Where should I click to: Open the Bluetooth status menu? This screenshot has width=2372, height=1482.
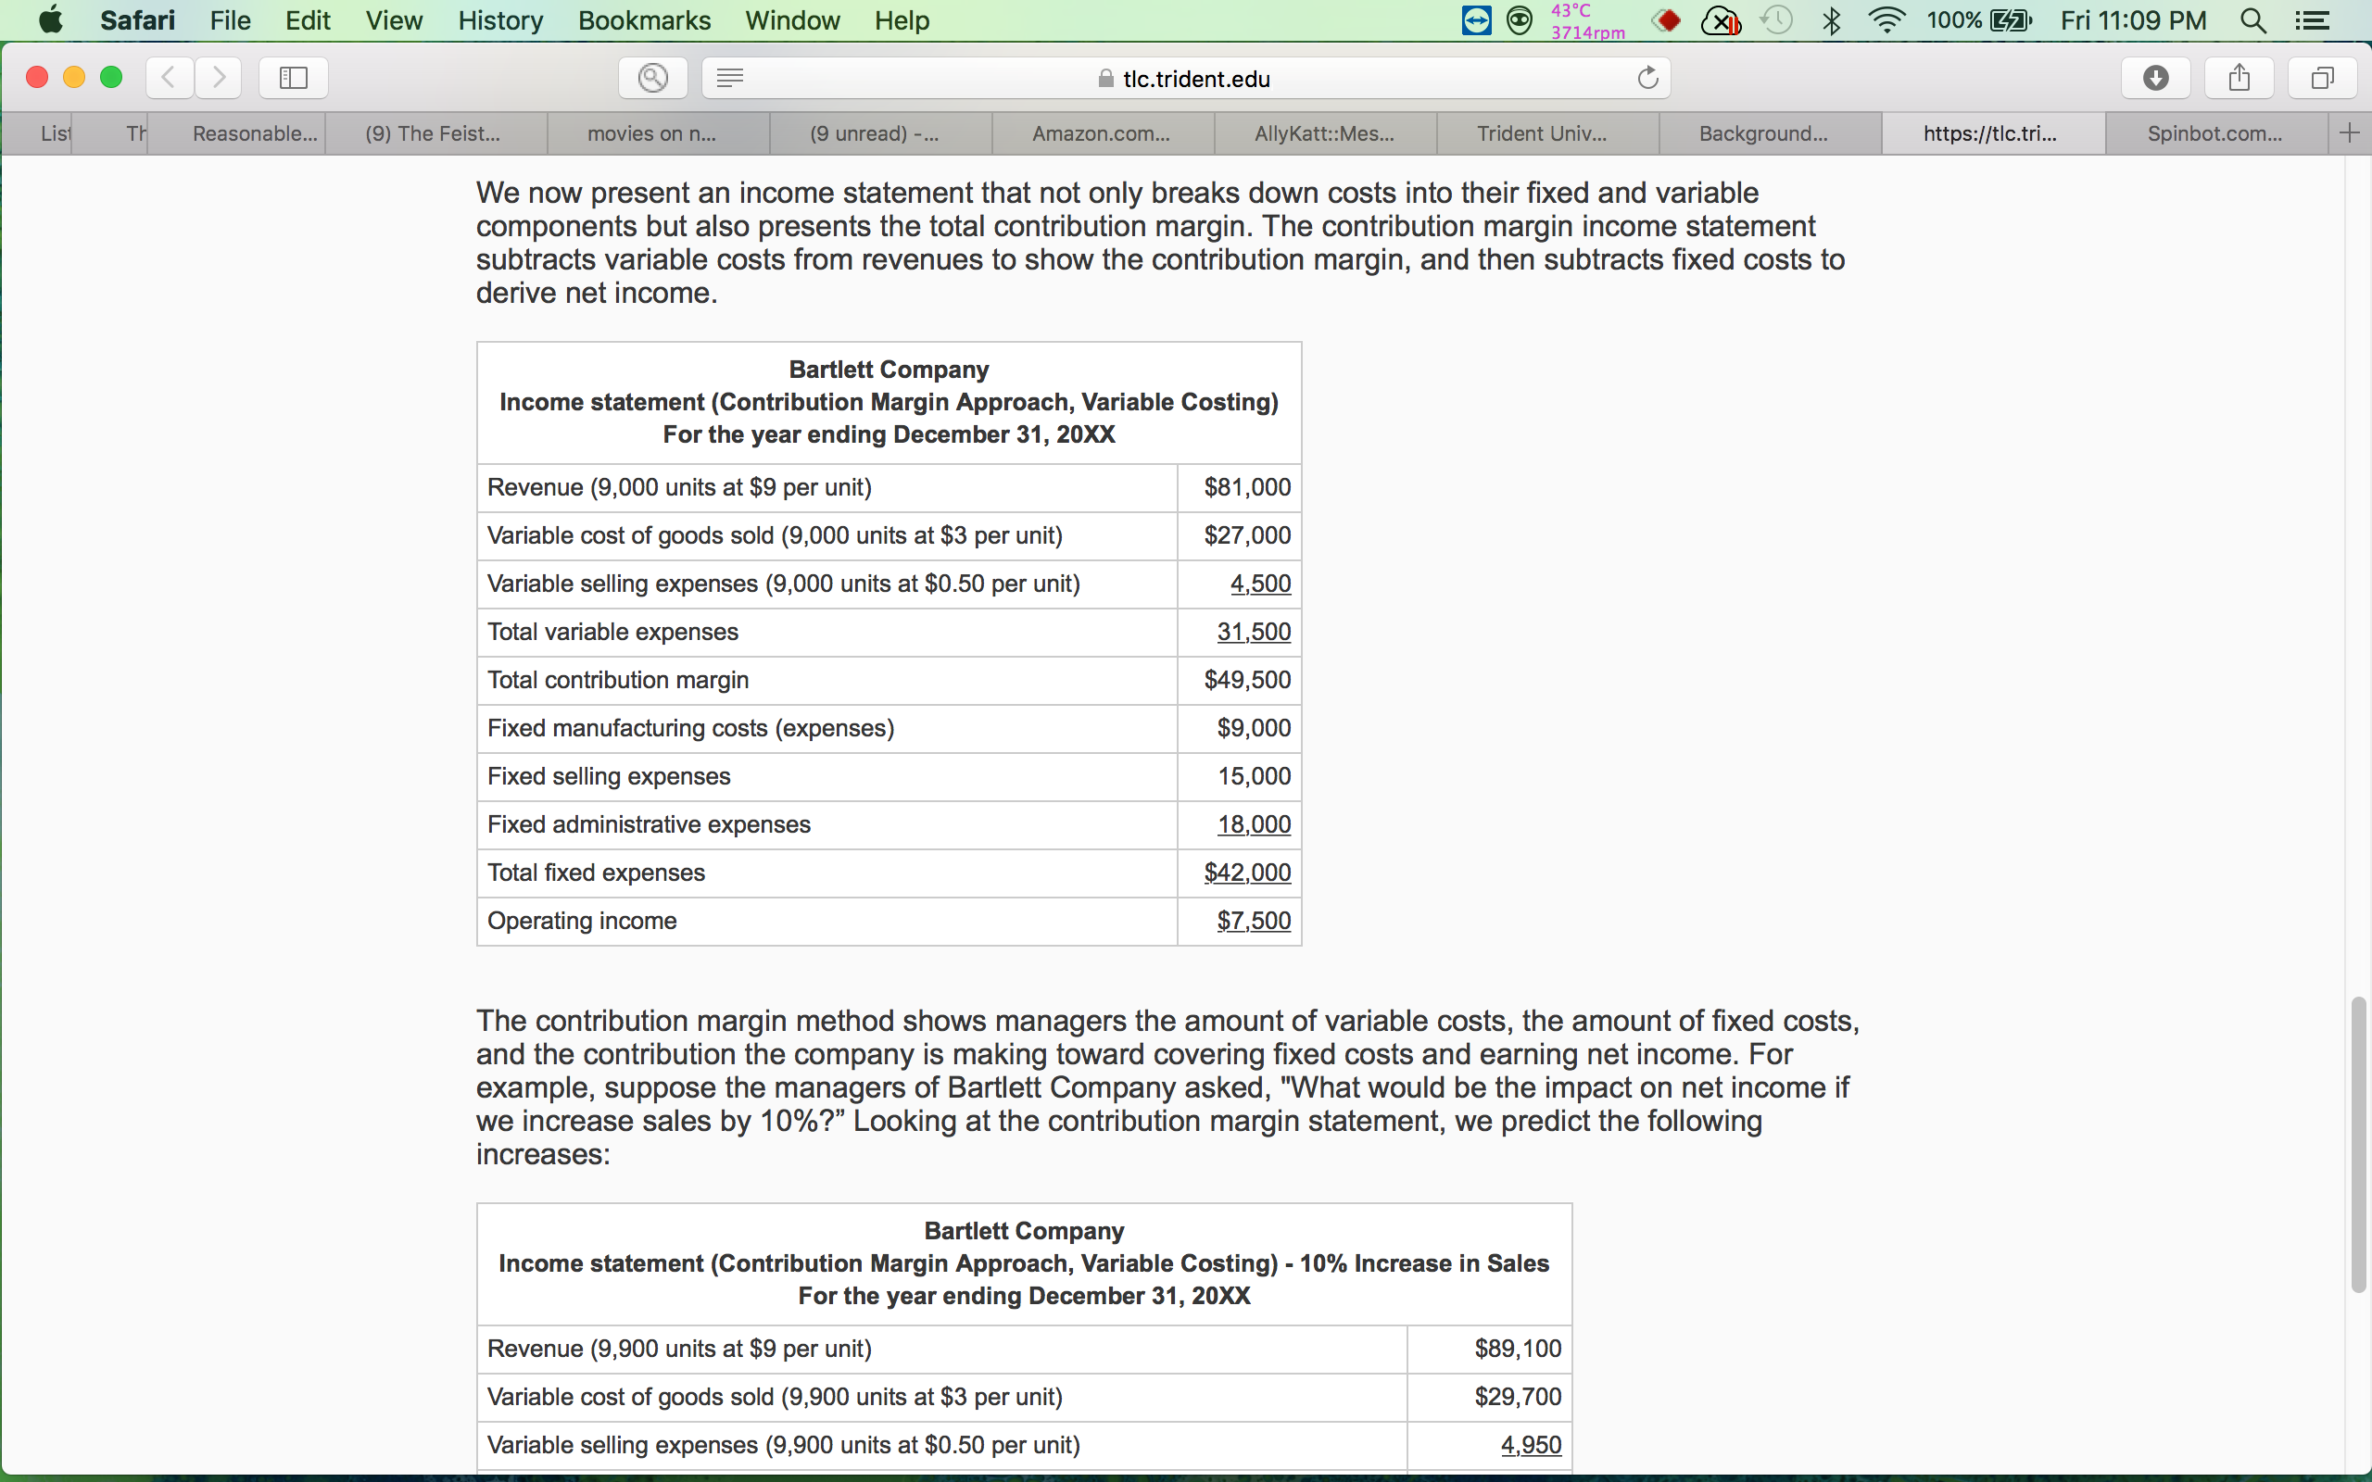1831,20
